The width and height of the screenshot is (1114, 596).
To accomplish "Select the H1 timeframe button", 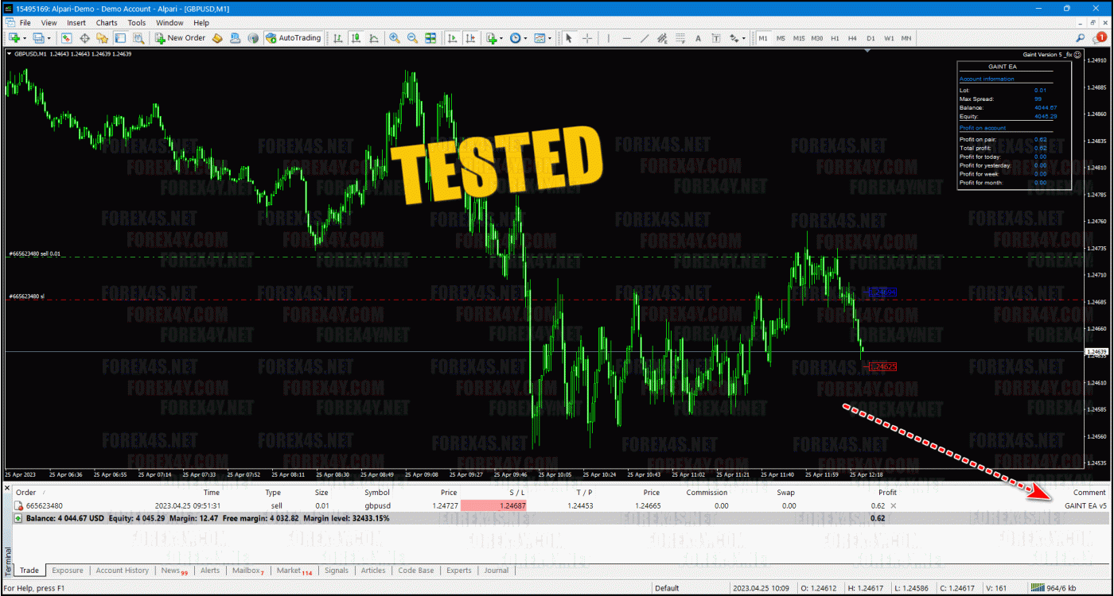I will click(x=835, y=38).
